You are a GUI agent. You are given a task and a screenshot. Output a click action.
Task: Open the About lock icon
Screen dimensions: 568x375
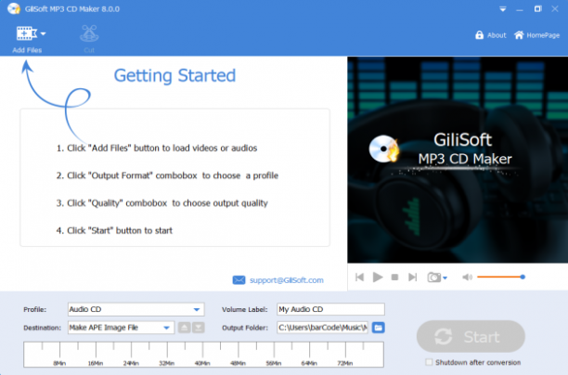[x=479, y=35]
